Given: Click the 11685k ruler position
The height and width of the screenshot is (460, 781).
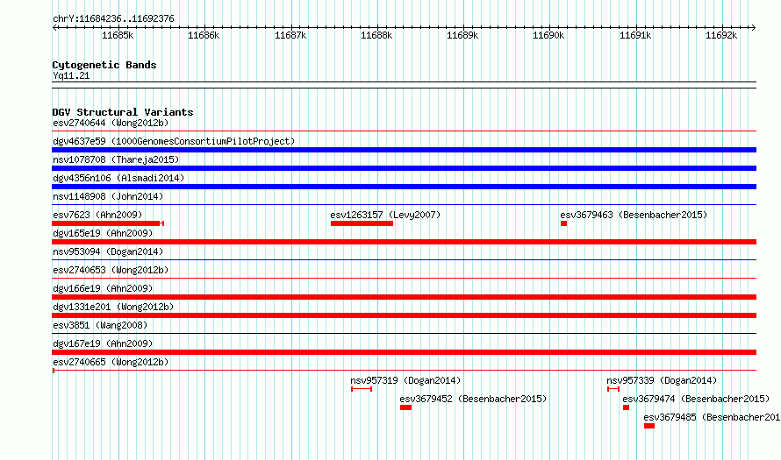Looking at the screenshot, I should click(x=118, y=35).
